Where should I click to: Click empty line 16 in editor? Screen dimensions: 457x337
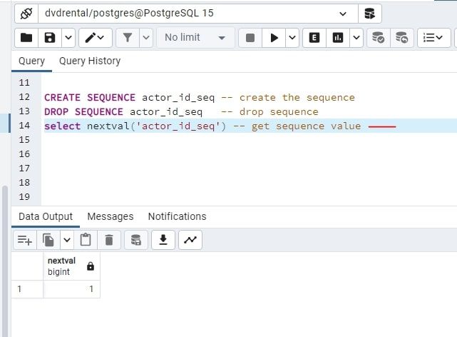(x=250, y=154)
